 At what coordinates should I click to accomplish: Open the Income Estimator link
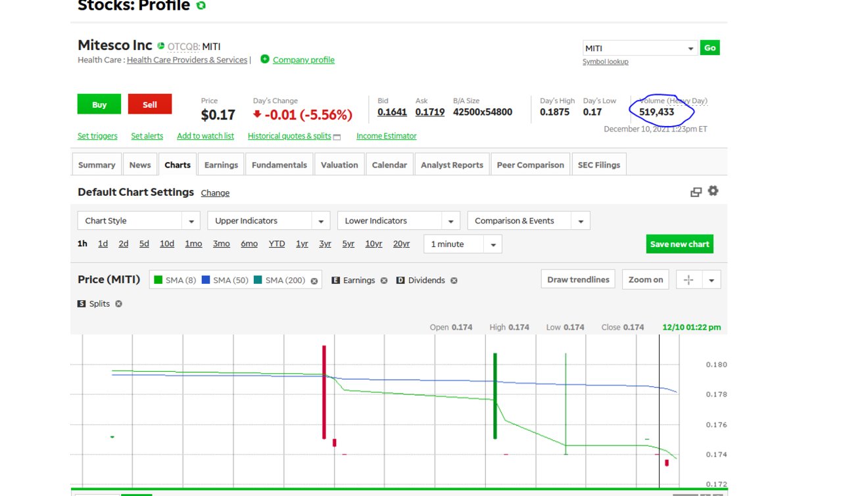pyautogui.click(x=387, y=136)
